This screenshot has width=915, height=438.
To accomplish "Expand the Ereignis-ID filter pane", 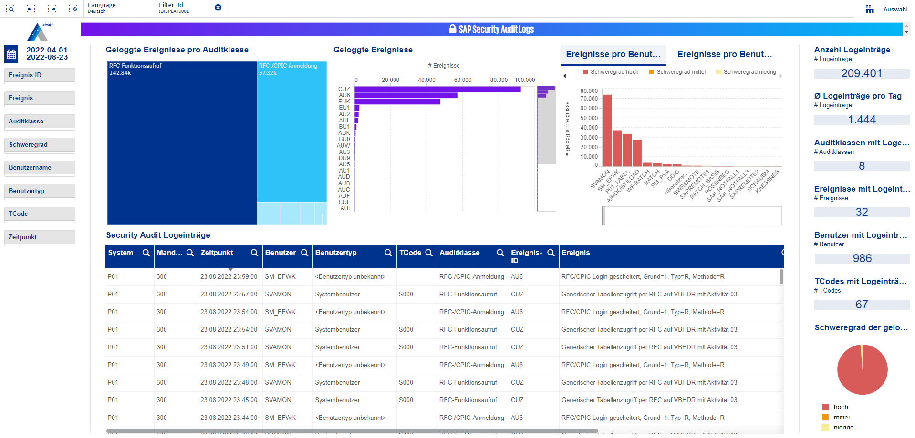I will click(40, 75).
